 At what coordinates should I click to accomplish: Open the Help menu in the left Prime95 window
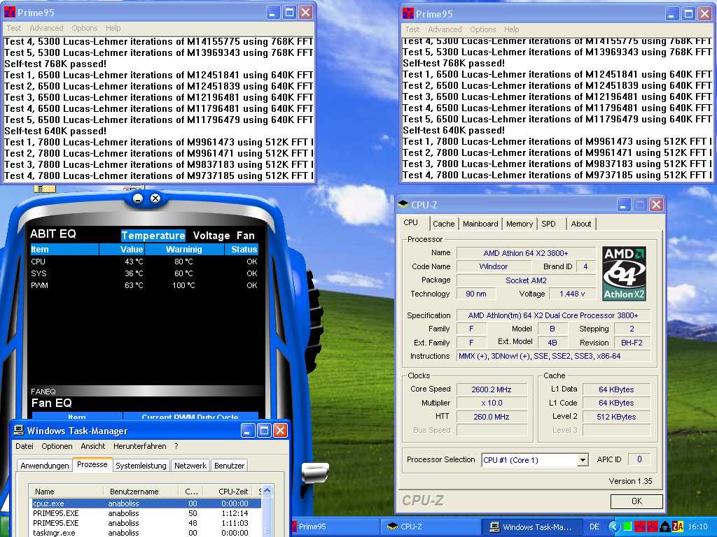click(x=113, y=28)
